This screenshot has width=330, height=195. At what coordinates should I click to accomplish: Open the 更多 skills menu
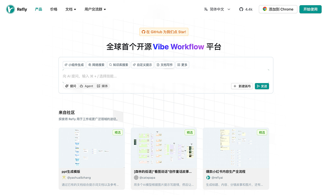coord(182,65)
